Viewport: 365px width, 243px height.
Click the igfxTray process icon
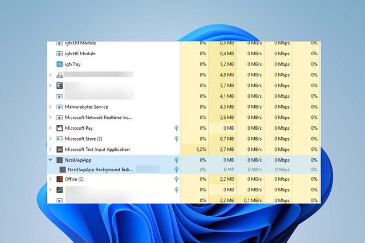click(59, 64)
